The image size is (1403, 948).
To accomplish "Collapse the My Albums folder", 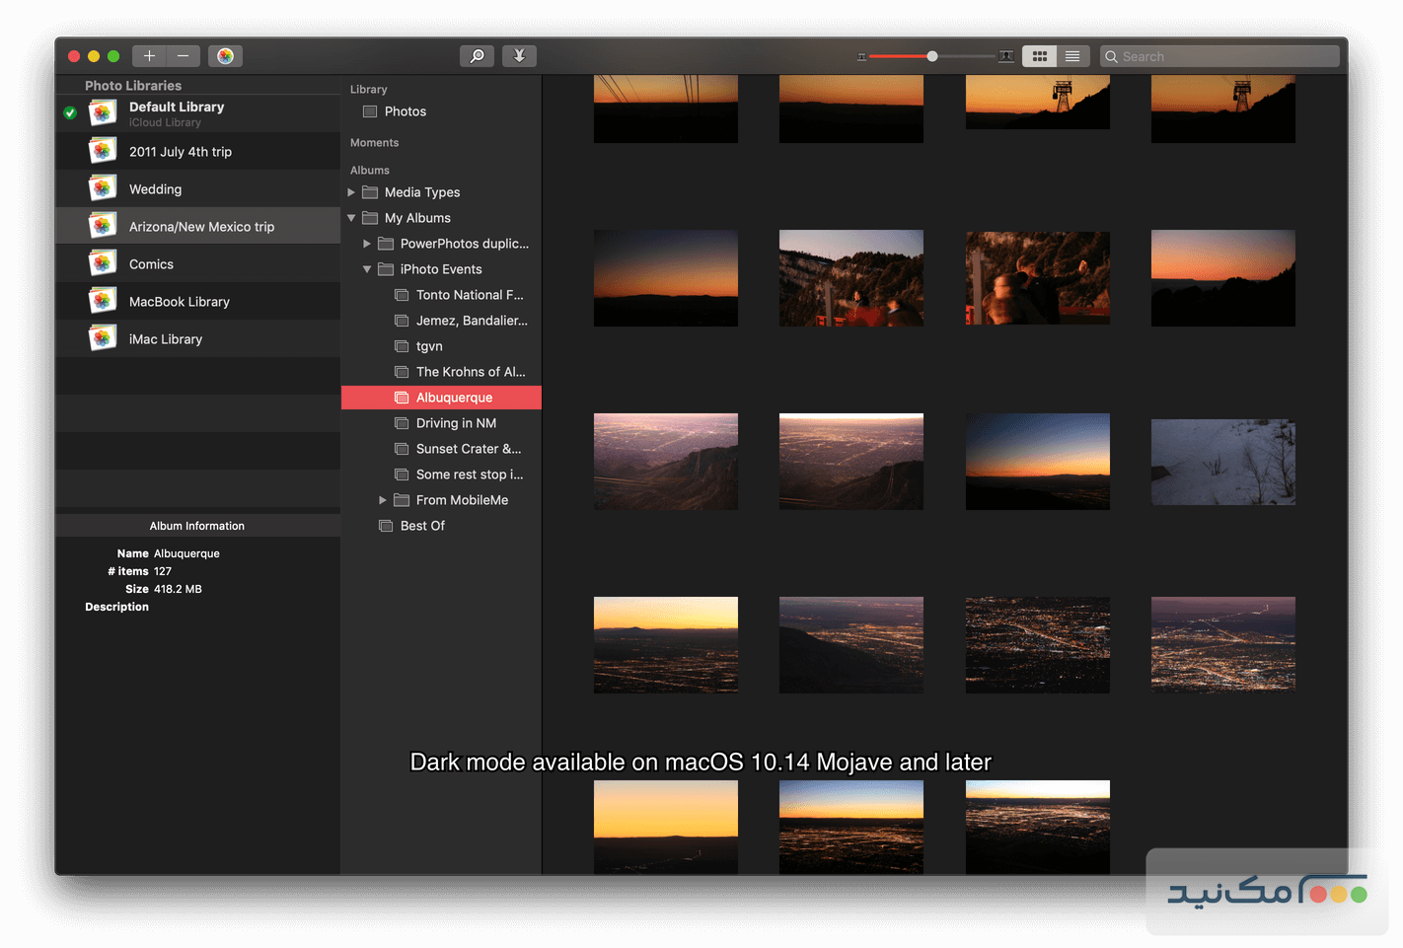I will click(x=351, y=218).
